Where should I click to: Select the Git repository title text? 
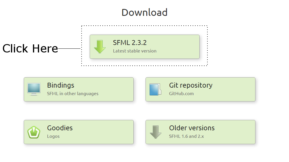click(191, 85)
